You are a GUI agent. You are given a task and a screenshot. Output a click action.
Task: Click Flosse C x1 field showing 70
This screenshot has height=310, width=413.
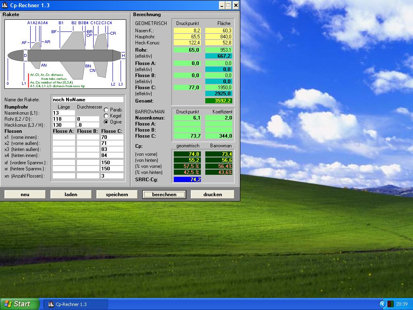click(x=112, y=137)
